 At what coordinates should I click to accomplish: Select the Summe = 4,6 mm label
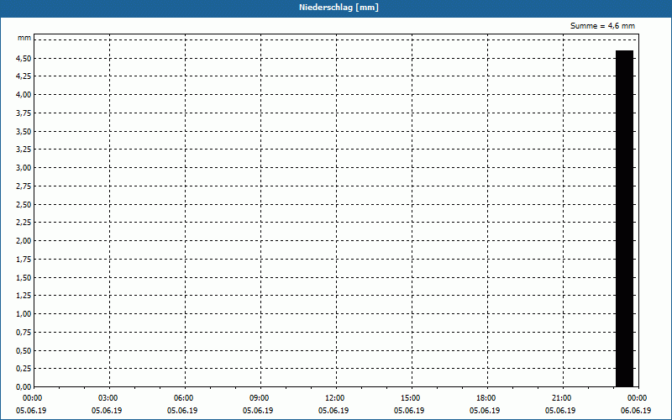click(x=602, y=26)
